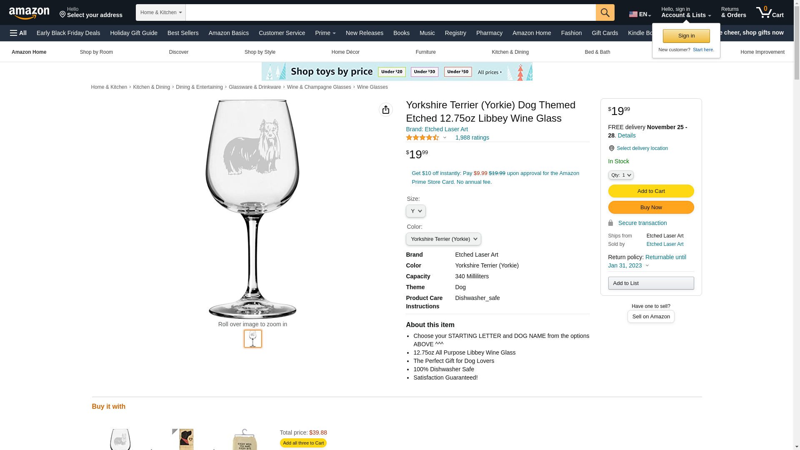
Task: Expand the Size dropdown showing Y
Action: pyautogui.click(x=416, y=211)
